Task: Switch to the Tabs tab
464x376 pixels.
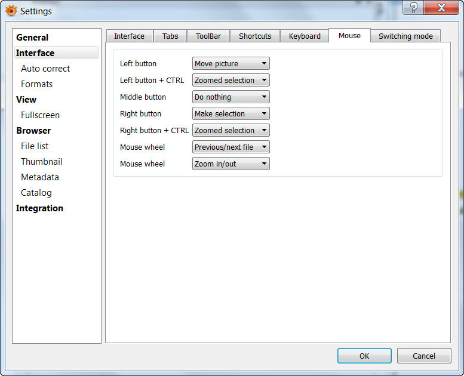Action: pos(170,36)
